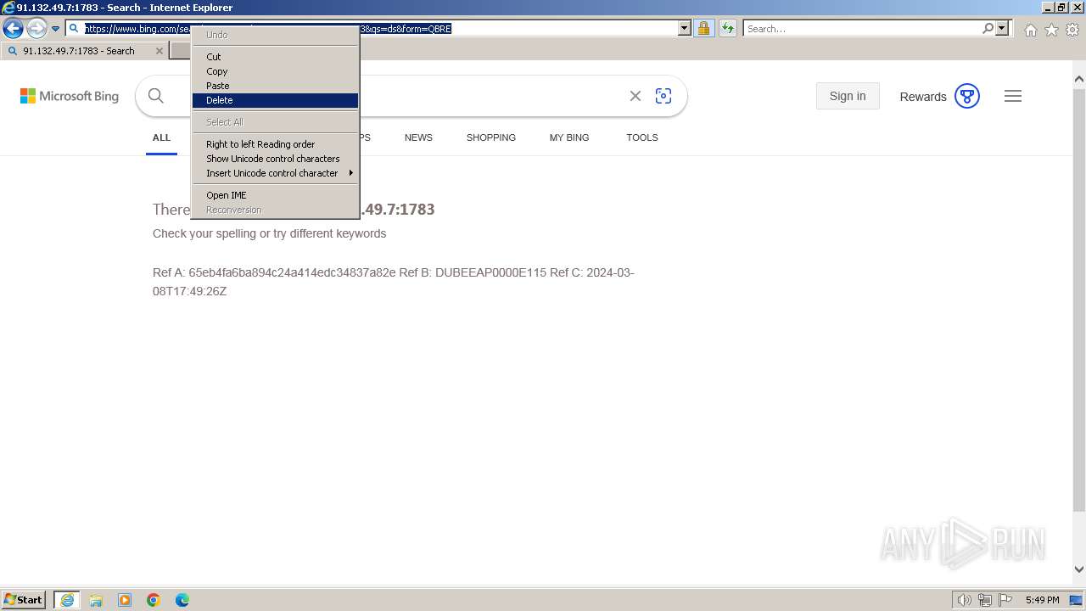This screenshot has width=1086, height=611.
Task: Launch Microsoft Edge from the taskbar
Action: (182, 600)
